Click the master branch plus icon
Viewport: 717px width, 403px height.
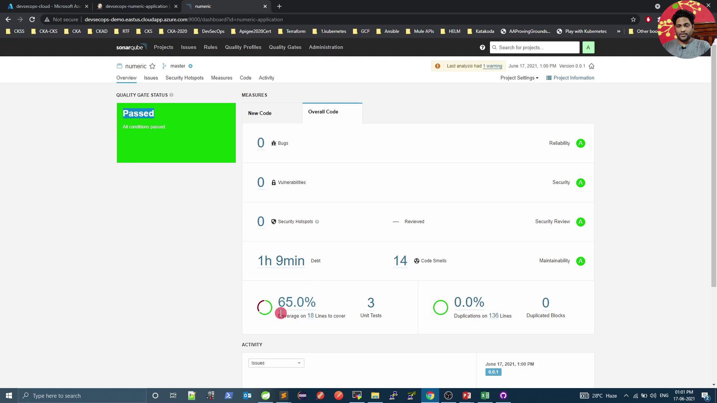pyautogui.click(x=190, y=66)
